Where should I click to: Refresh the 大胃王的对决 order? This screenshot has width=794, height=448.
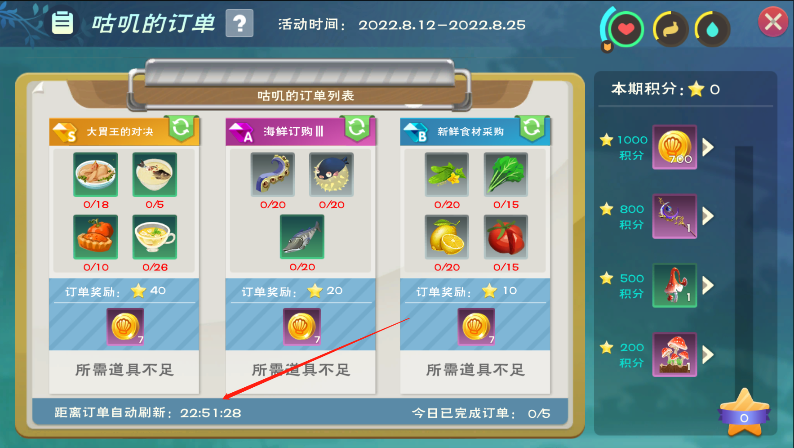(x=181, y=128)
